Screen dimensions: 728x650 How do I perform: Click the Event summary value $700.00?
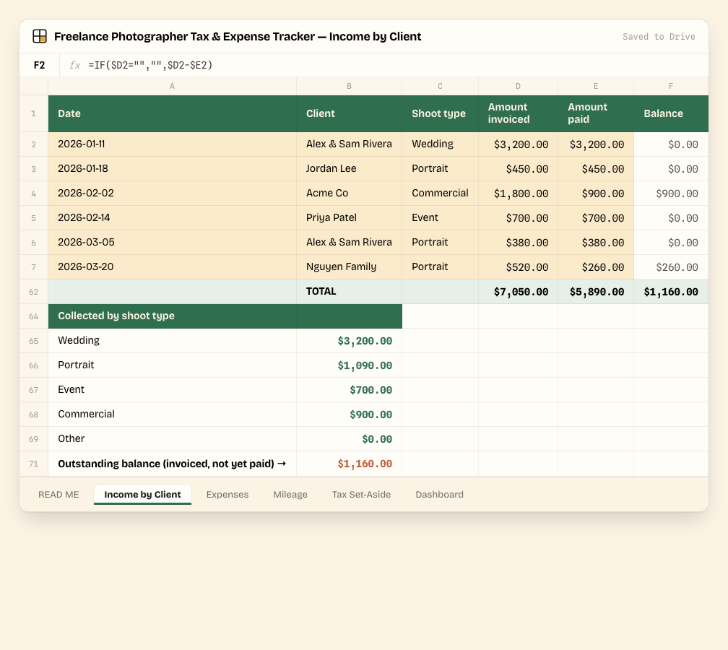click(349, 390)
